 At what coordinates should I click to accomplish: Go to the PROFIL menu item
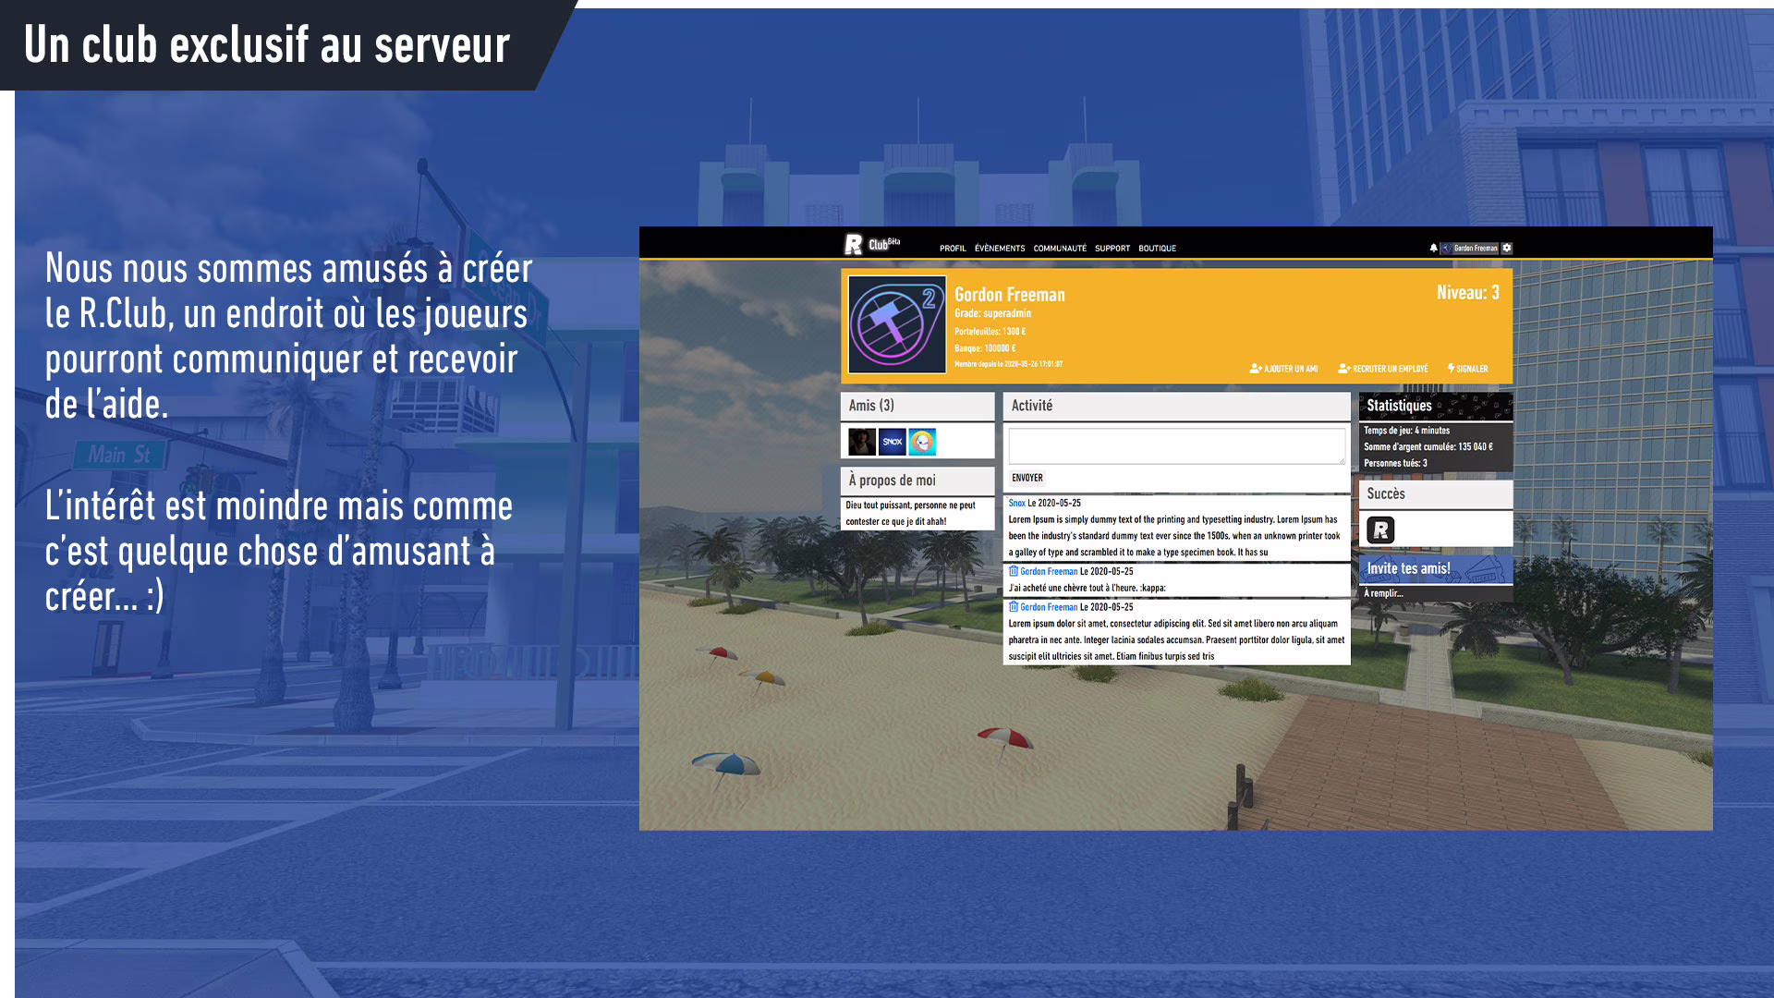(x=953, y=249)
